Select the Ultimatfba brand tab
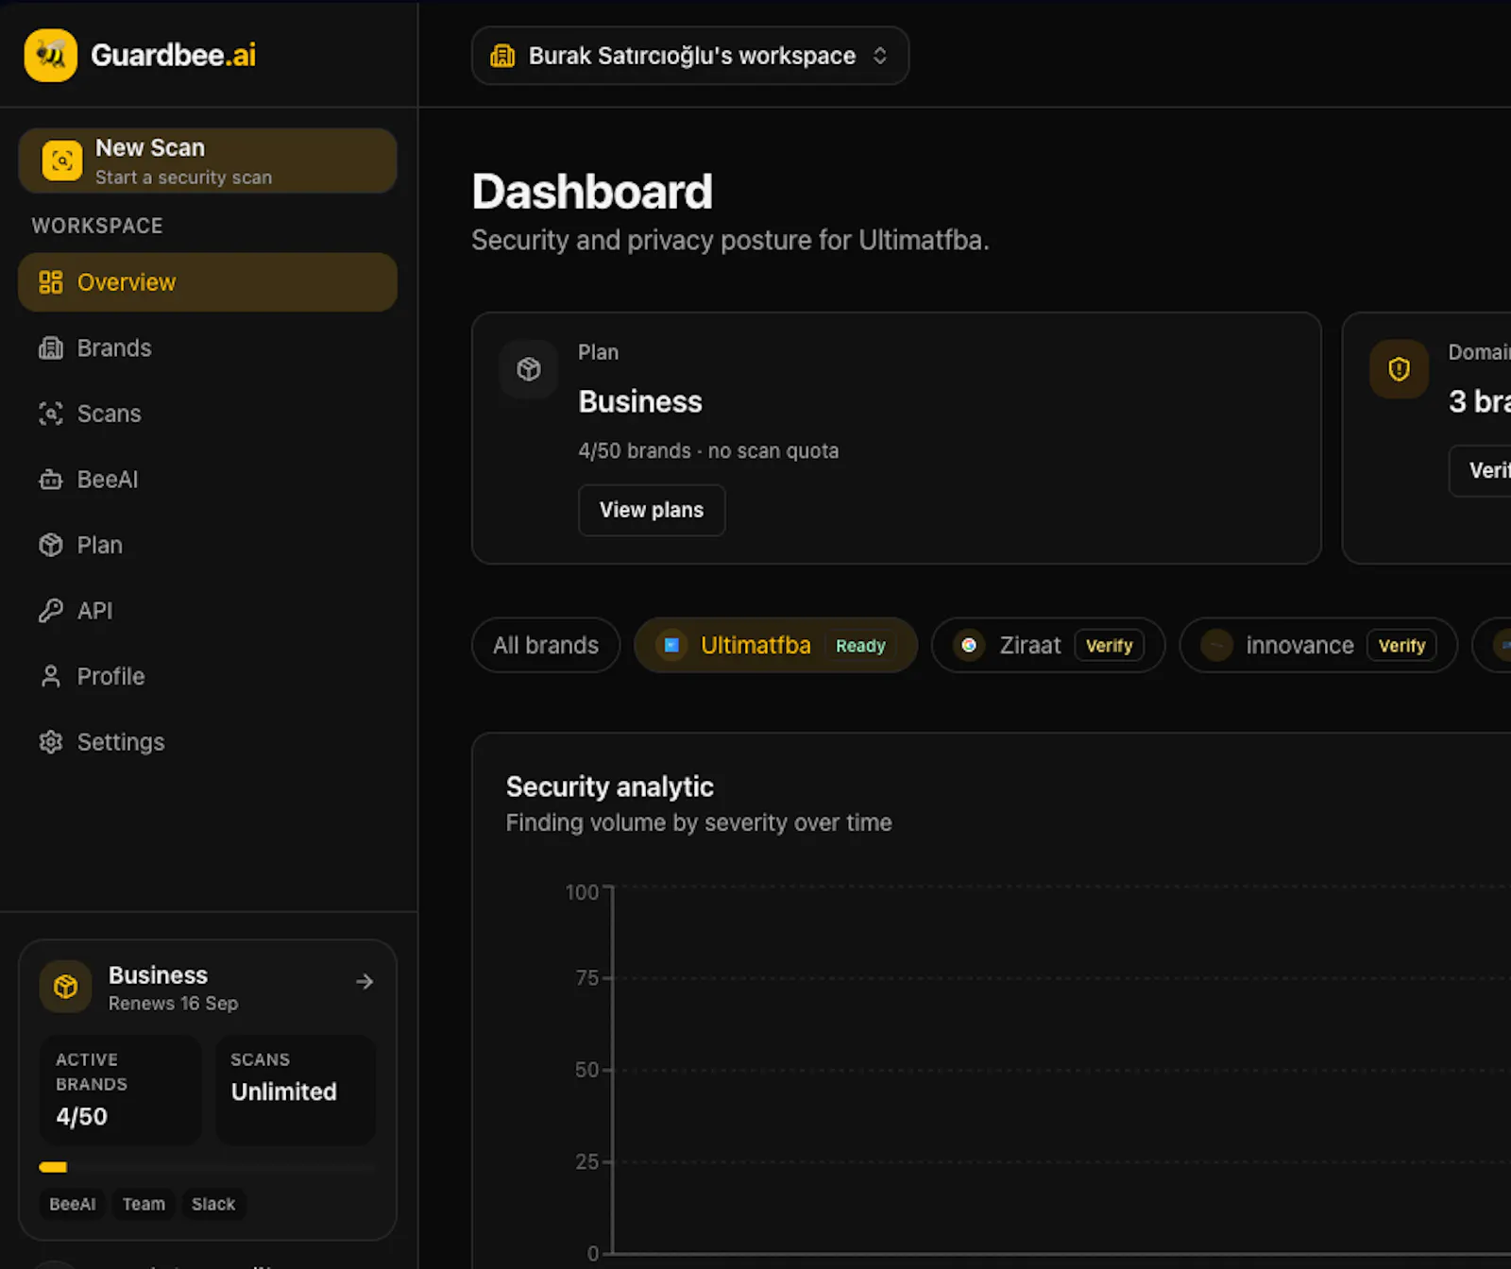 pyautogui.click(x=775, y=646)
